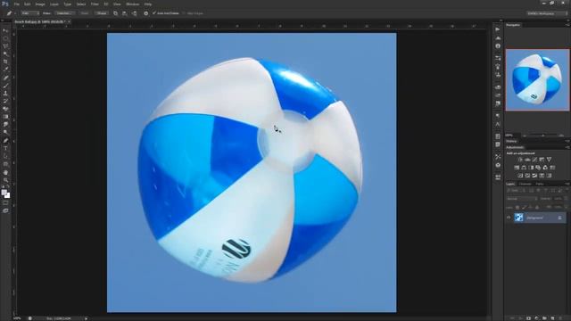Open the layer blend mode dropdown

pyautogui.click(x=521, y=199)
